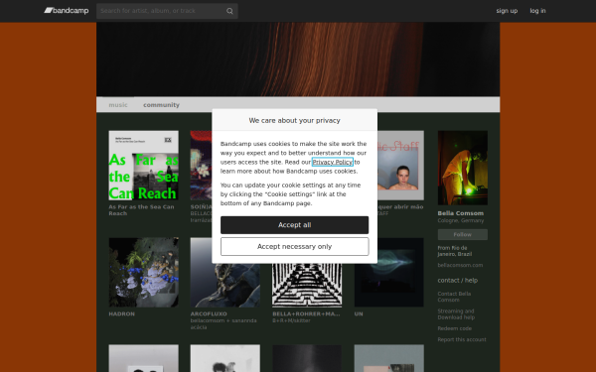This screenshot has width=596, height=372.
Task: Open the UN album cover
Action: [388, 272]
